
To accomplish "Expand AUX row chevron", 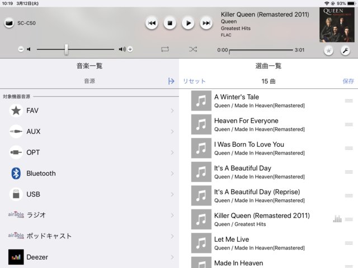I will point(172,132).
